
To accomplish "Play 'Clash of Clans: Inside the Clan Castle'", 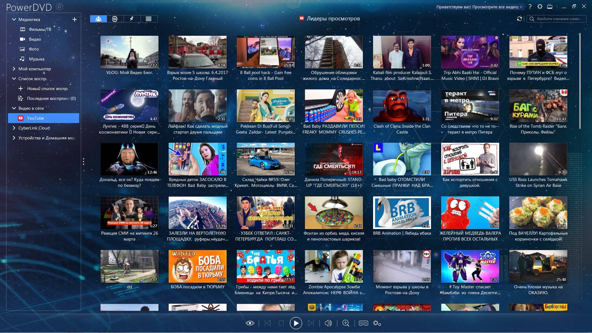I will [402, 106].
